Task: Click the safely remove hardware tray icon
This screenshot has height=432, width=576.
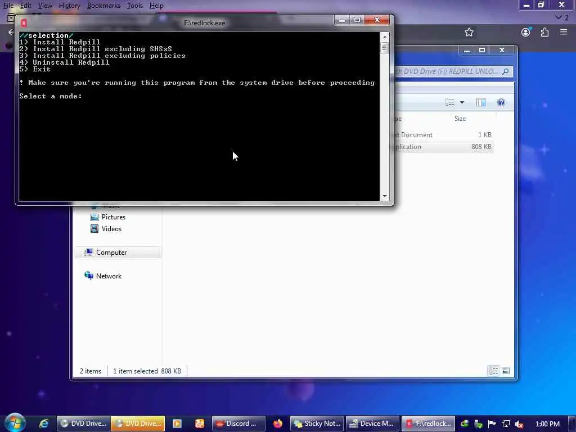Action: click(x=478, y=424)
